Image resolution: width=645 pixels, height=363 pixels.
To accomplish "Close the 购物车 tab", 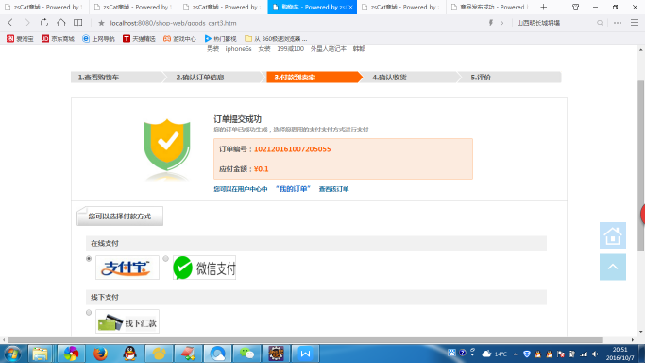I will (351, 7).
